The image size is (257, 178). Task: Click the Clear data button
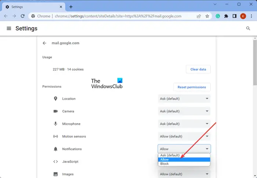(198, 69)
